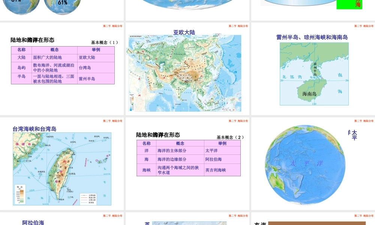Viewport: 375px width, 225px height.
Task: Click the 海南岛 label on the Hainan map
Action: [309, 94]
